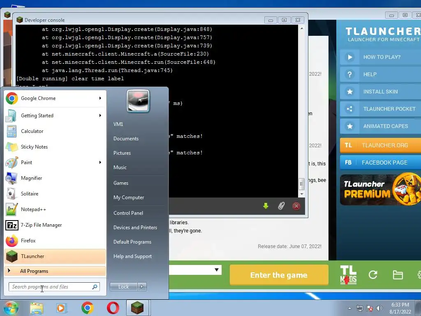Open Opera browser from taskbar
The image size is (421, 316).
click(113, 308)
